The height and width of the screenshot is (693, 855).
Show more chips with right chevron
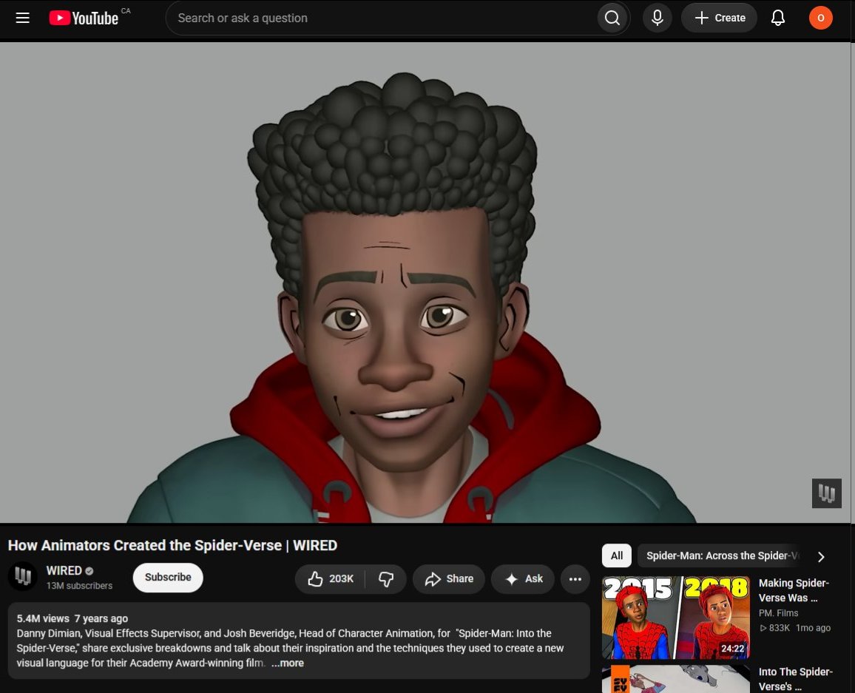tap(821, 557)
